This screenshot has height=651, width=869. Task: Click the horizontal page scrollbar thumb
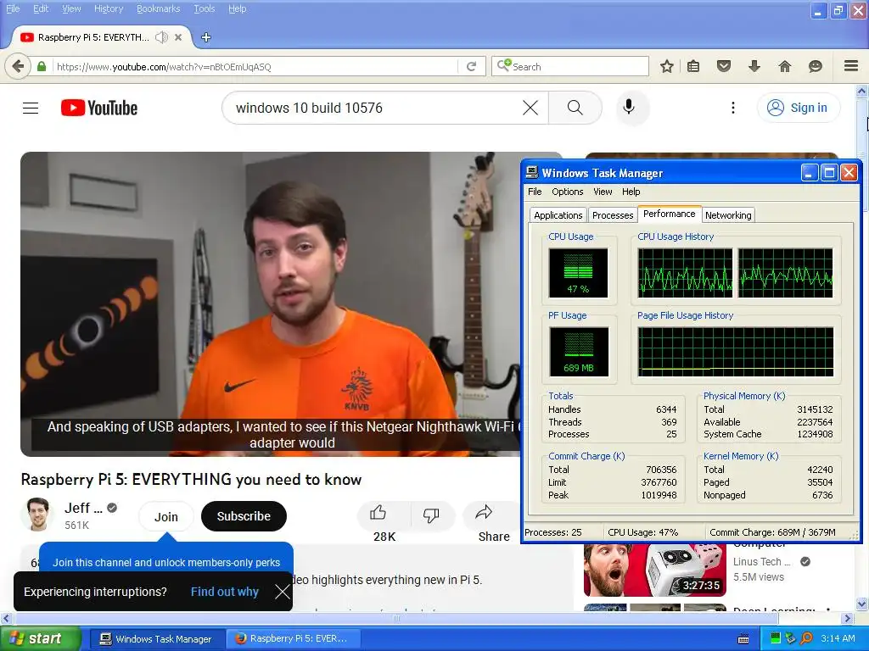point(395,618)
